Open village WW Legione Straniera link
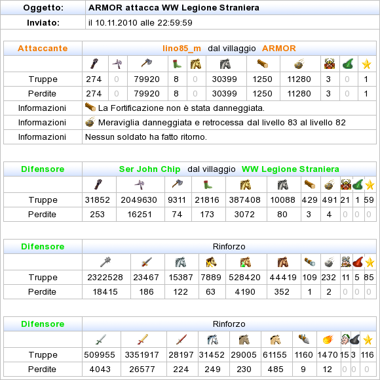Image resolution: width=380 pixels, height=380 pixels. point(290,169)
